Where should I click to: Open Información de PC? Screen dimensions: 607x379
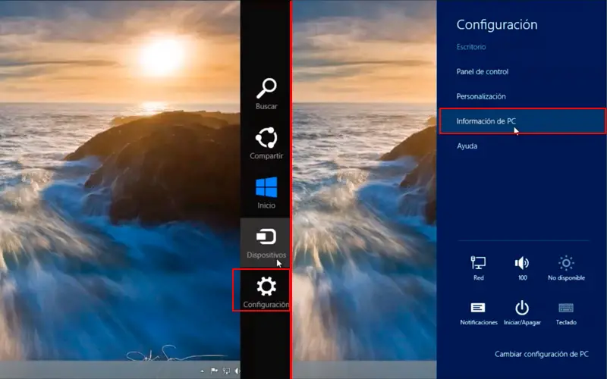[x=523, y=121]
